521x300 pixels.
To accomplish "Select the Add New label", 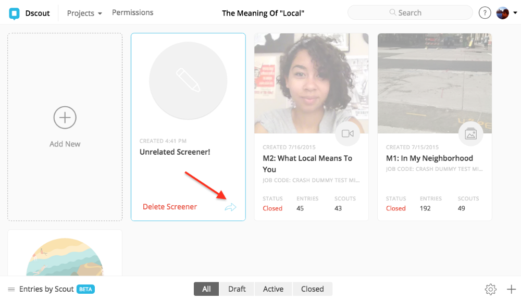I will (x=65, y=144).
